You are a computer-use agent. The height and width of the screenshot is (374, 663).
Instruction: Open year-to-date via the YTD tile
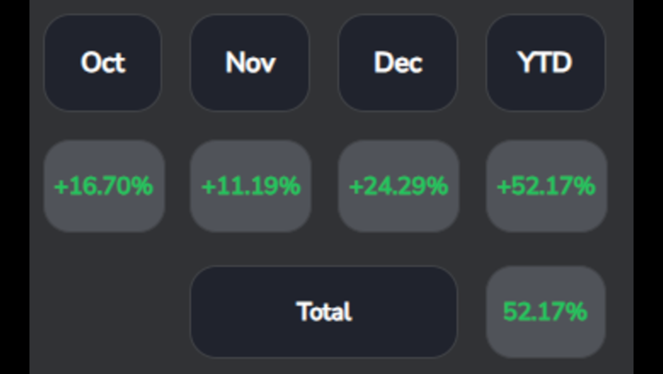point(546,63)
